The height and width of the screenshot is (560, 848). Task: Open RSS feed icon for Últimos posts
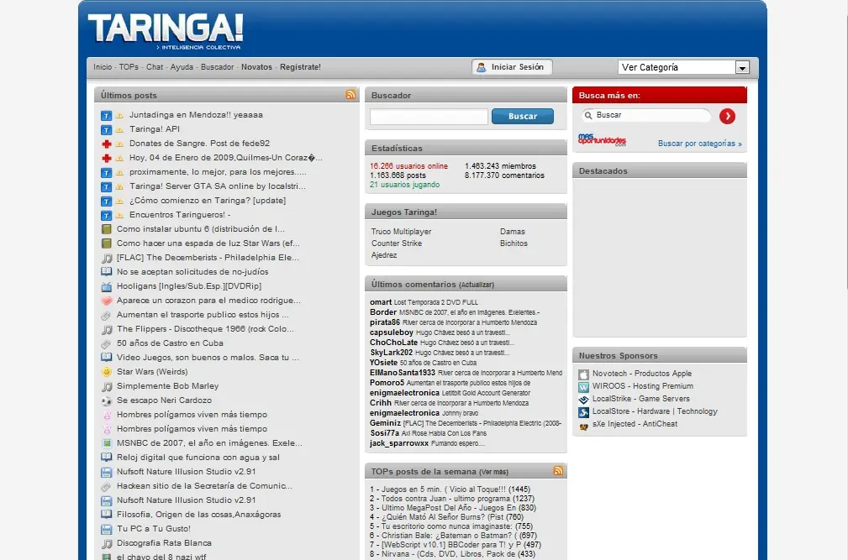350,95
